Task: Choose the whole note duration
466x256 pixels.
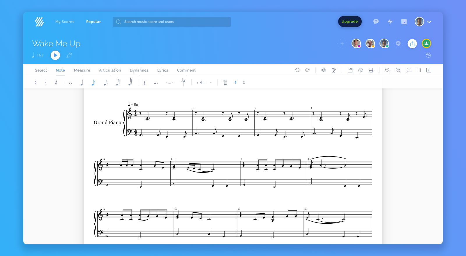Action: pyautogui.click(x=70, y=83)
